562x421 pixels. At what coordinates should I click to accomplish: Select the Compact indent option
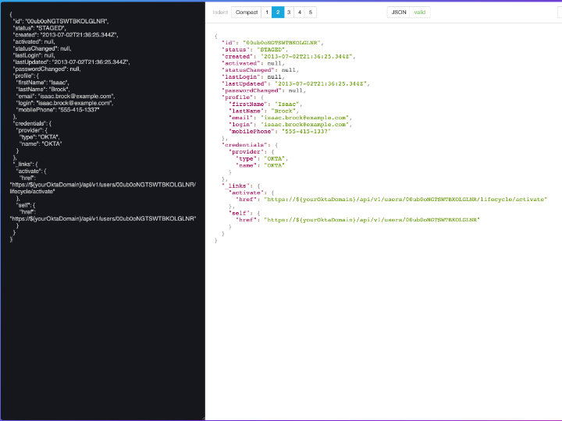pos(247,12)
